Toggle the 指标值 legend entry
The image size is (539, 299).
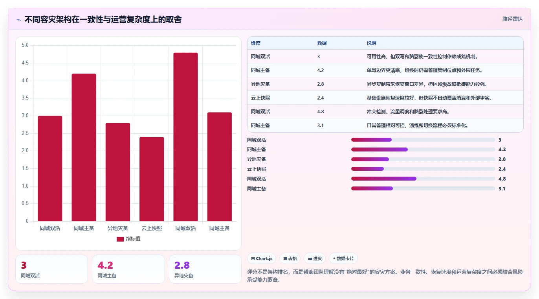[x=128, y=239]
